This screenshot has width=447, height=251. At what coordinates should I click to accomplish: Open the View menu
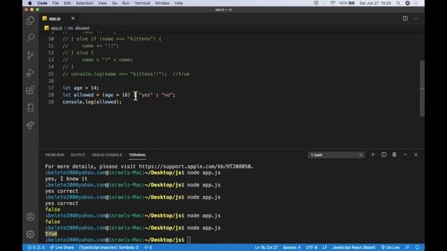click(103, 3)
